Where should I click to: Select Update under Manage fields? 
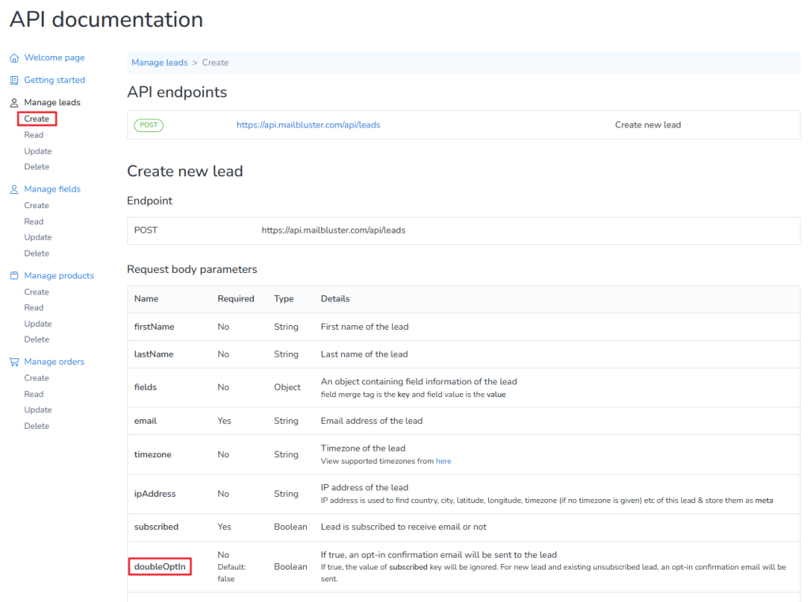coord(37,237)
